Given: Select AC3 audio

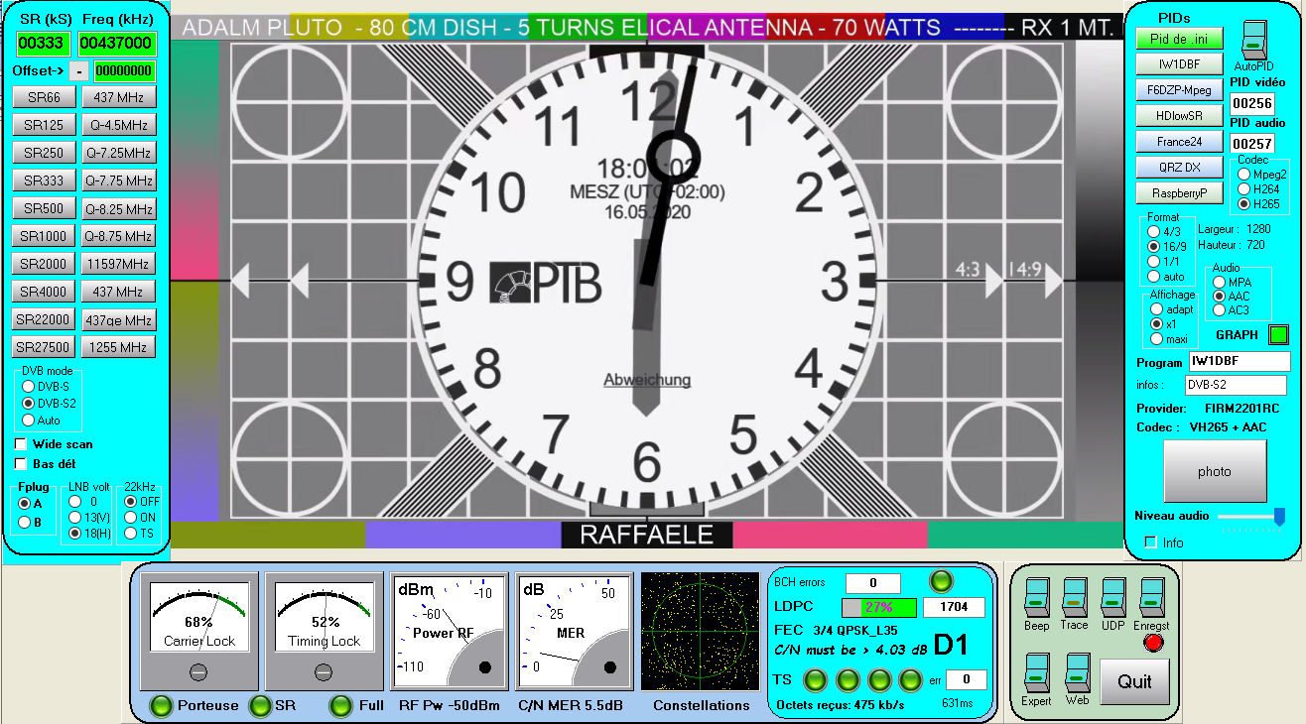Looking at the screenshot, I should point(1219,310).
